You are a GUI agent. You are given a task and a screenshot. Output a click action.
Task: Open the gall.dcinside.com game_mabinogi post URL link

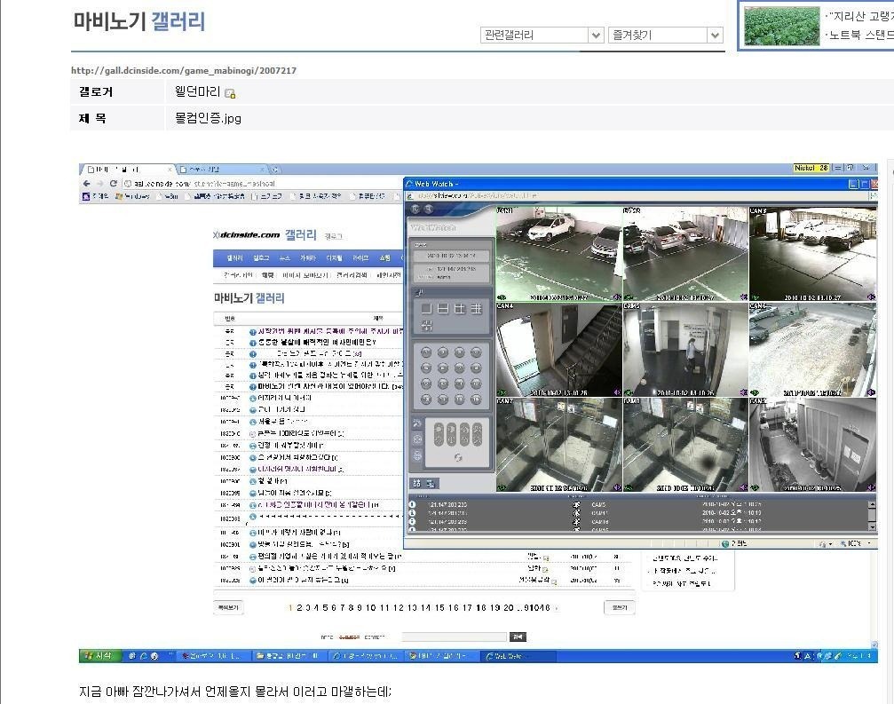pos(184,71)
